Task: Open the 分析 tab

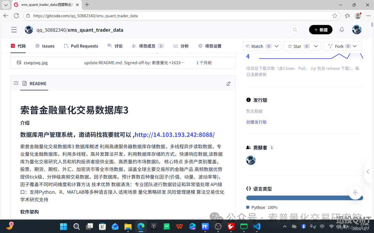Action: [181, 46]
